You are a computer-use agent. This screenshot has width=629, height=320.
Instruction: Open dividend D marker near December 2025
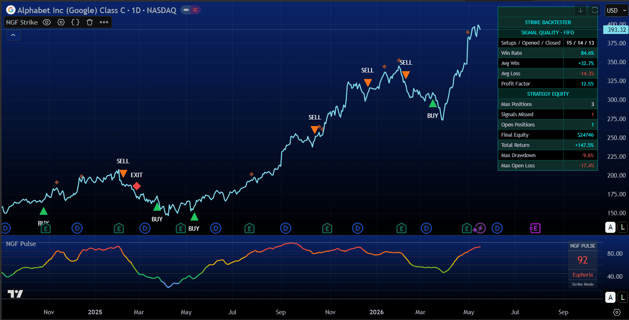coord(357,228)
